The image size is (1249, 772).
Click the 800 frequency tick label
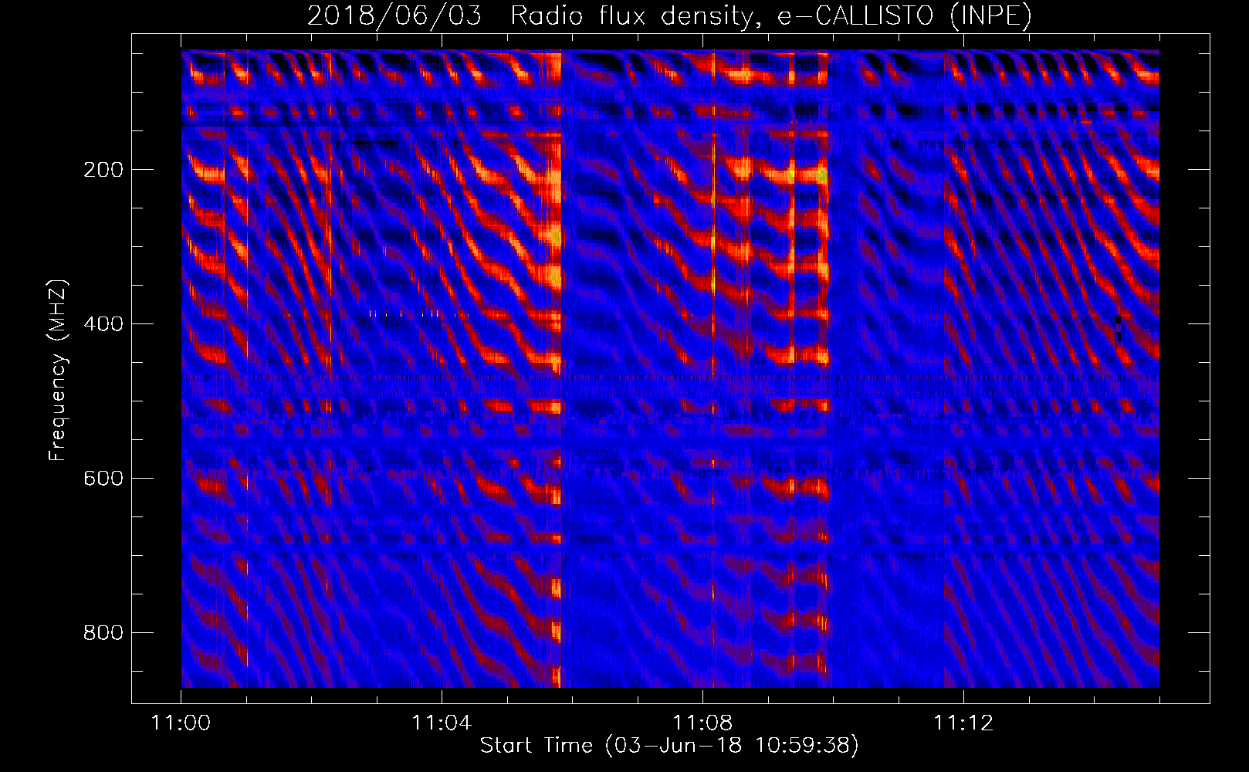point(103,633)
